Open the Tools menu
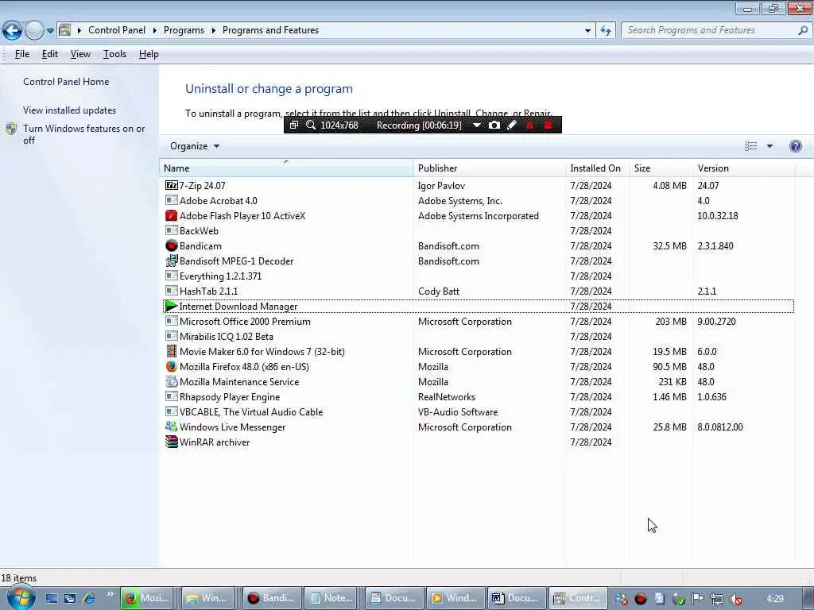 pyautogui.click(x=114, y=54)
